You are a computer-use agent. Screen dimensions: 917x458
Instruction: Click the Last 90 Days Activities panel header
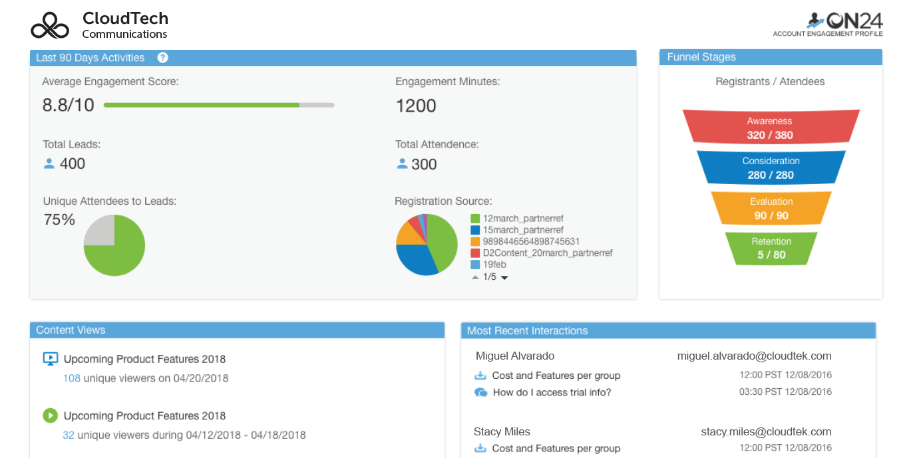tap(333, 58)
